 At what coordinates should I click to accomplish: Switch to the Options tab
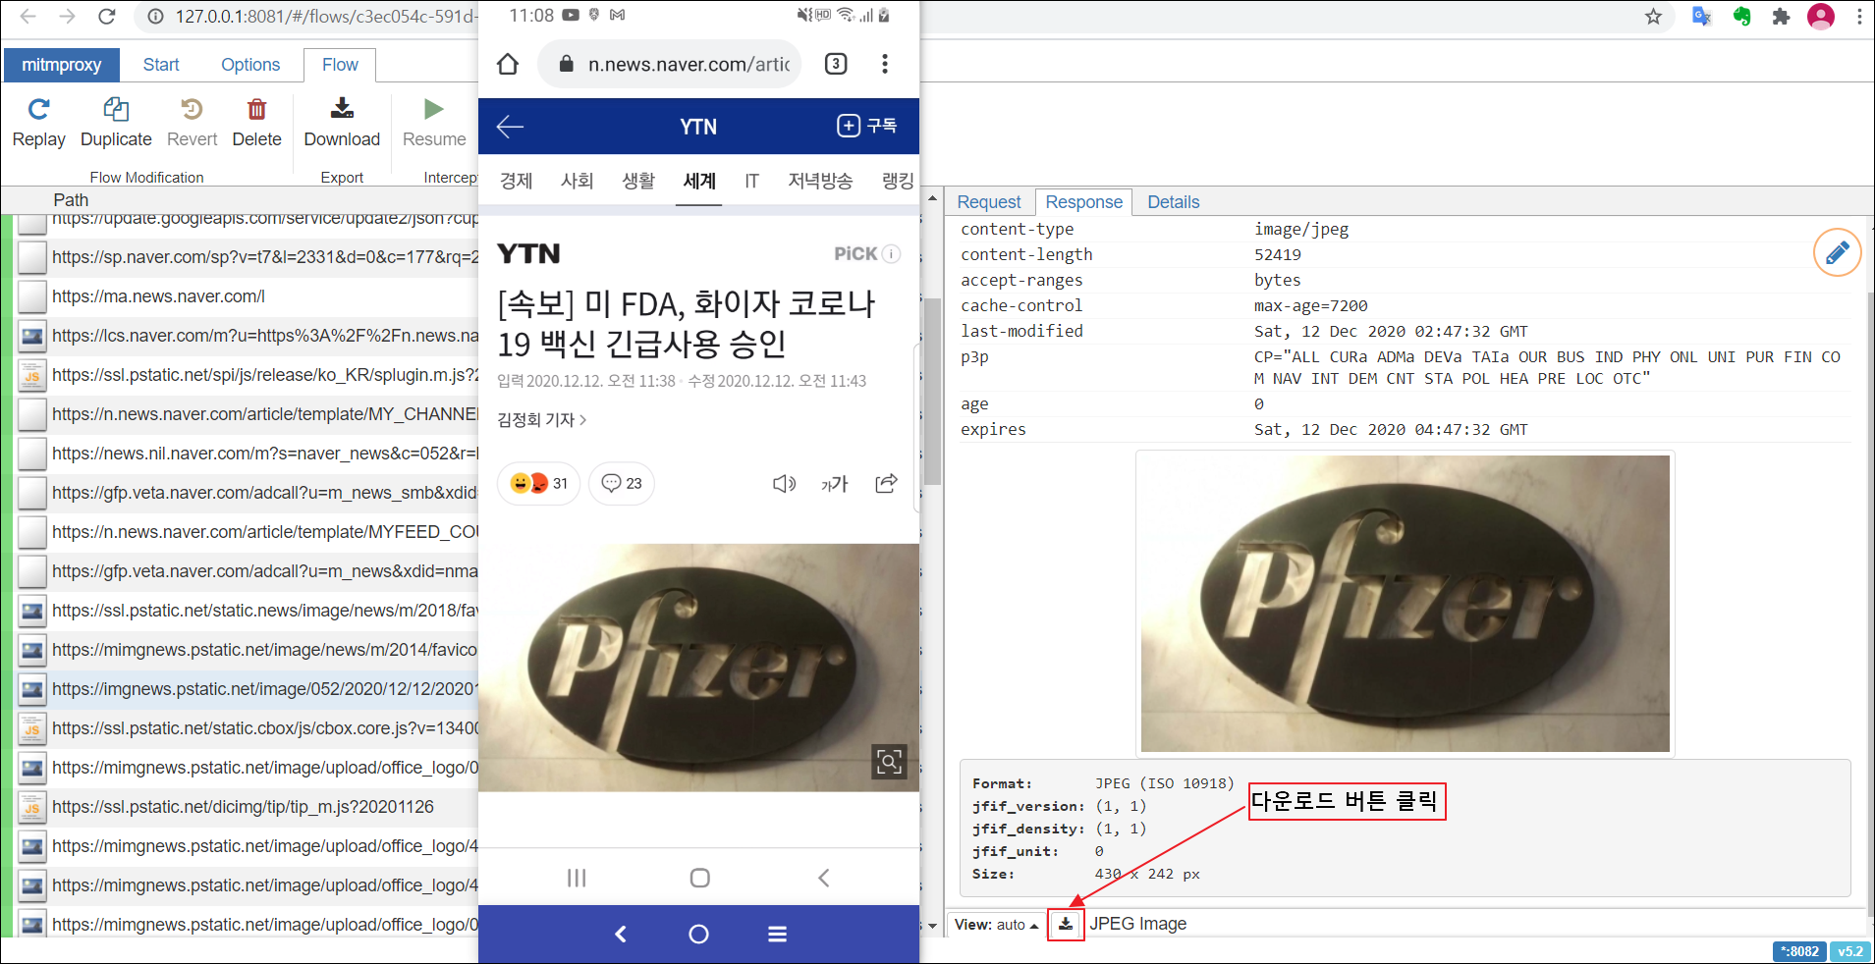250,65
